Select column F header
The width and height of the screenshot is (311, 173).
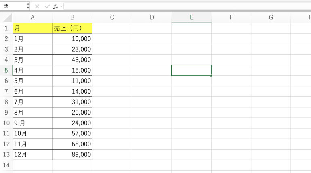click(231, 17)
